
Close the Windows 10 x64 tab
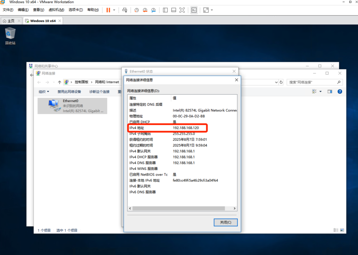coord(60,21)
